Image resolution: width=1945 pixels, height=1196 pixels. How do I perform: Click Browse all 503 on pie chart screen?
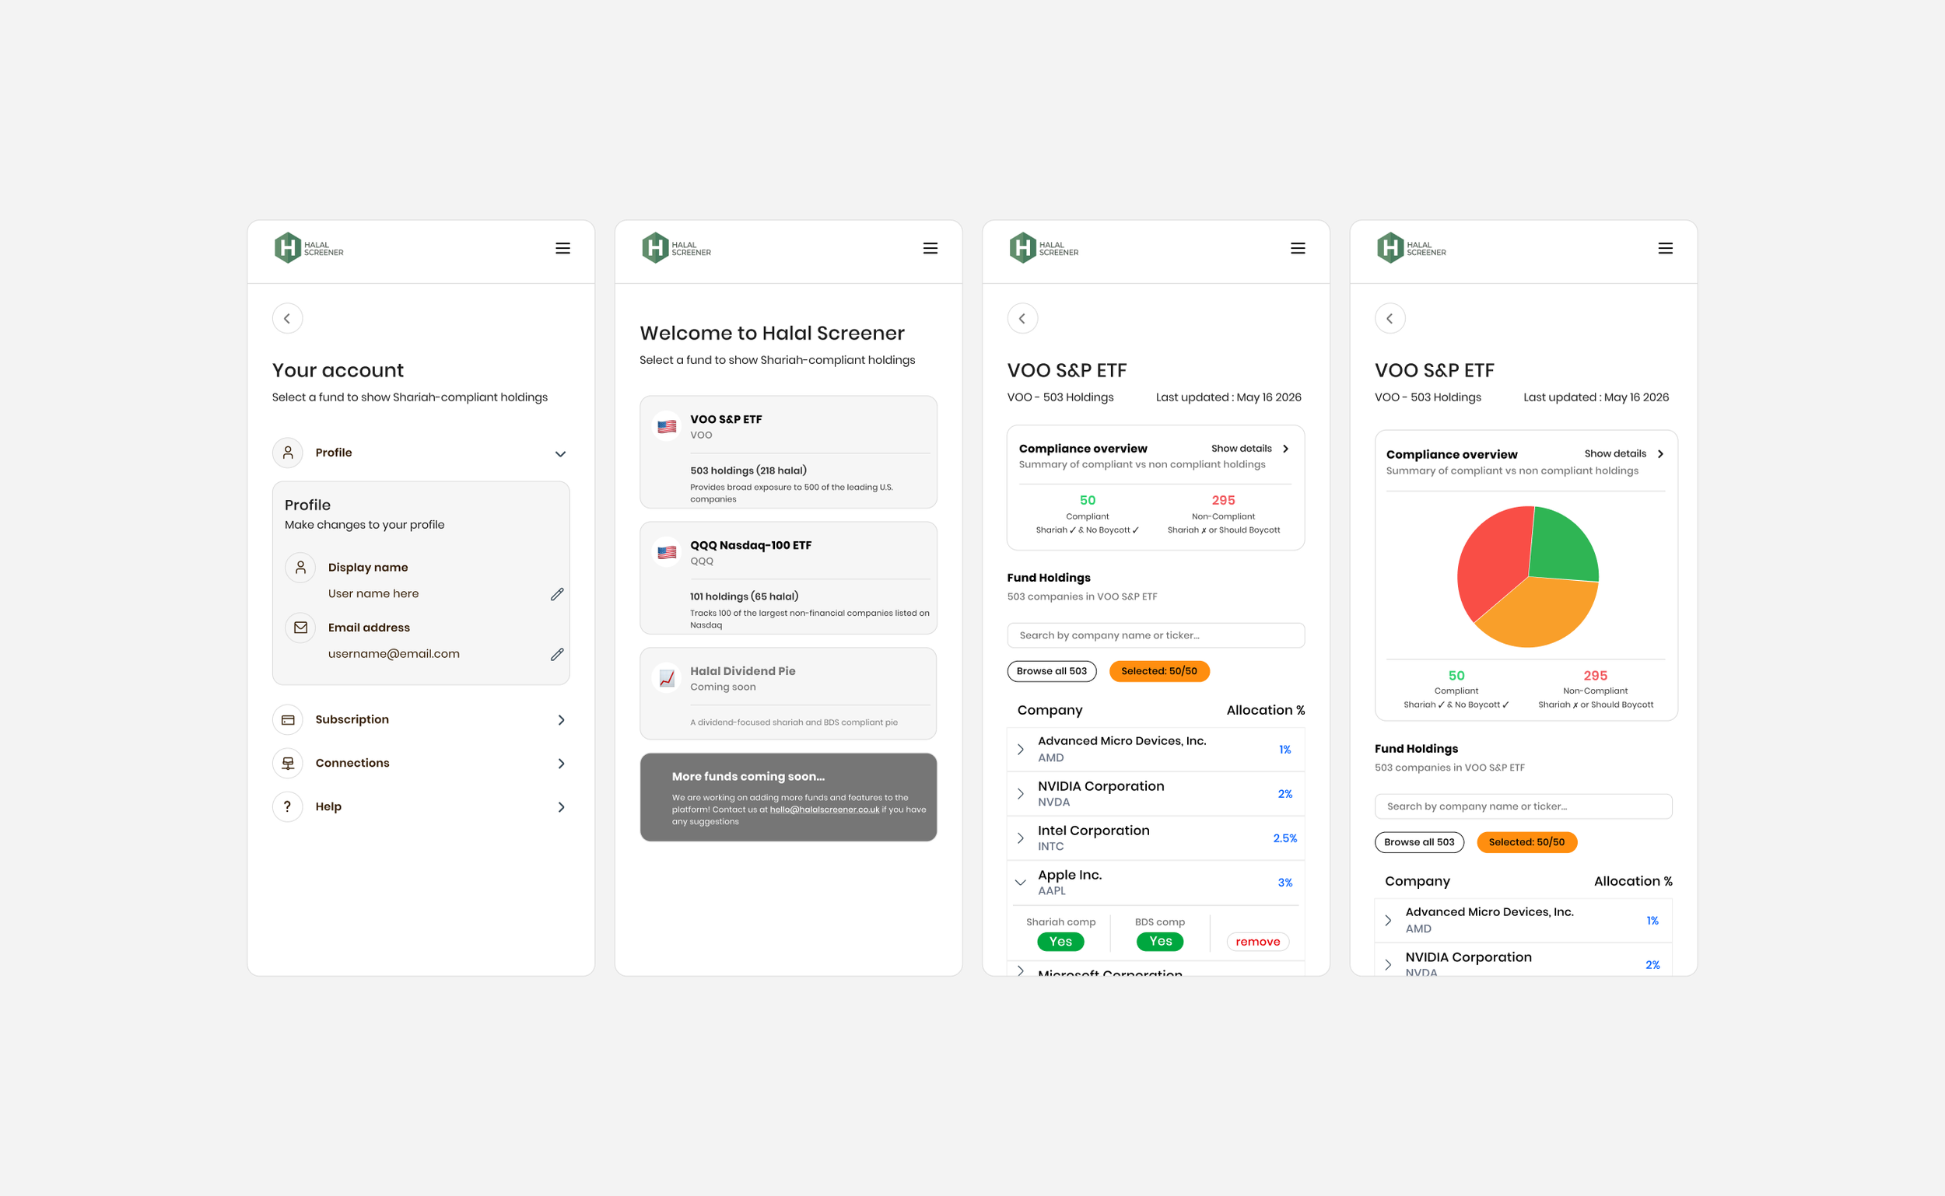click(x=1420, y=841)
